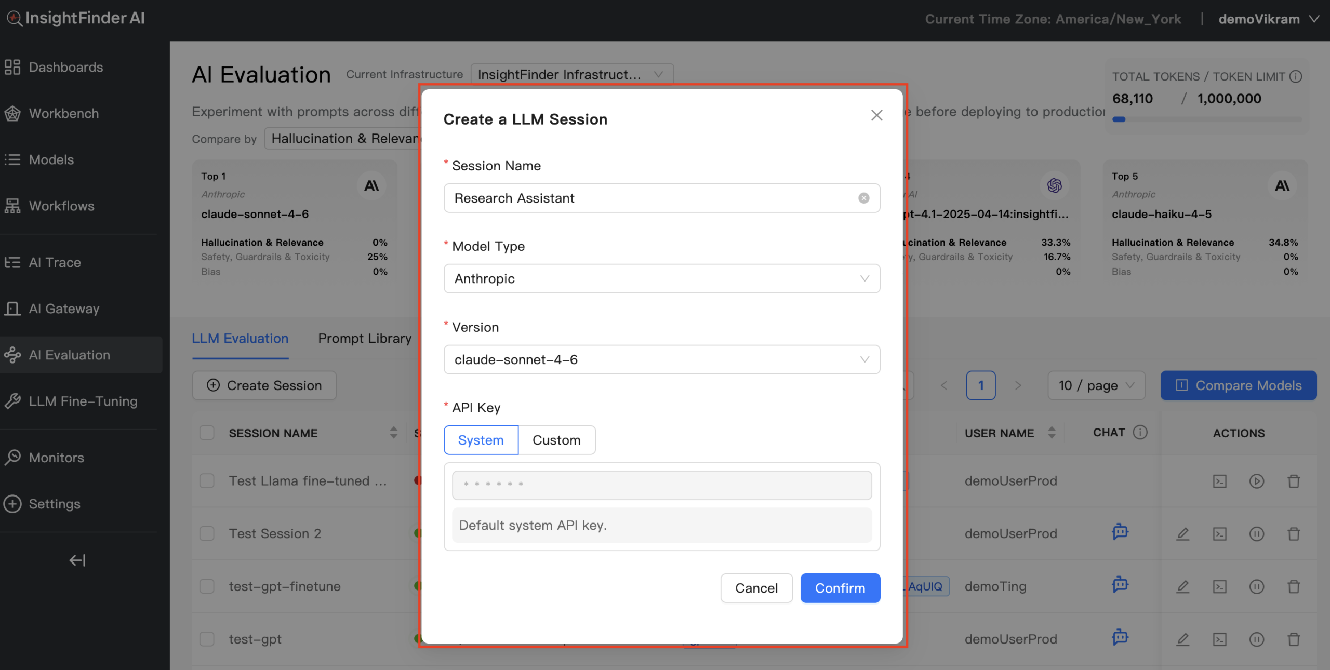The height and width of the screenshot is (670, 1330).
Task: Open console for test-gpt session
Action: pos(1220,639)
